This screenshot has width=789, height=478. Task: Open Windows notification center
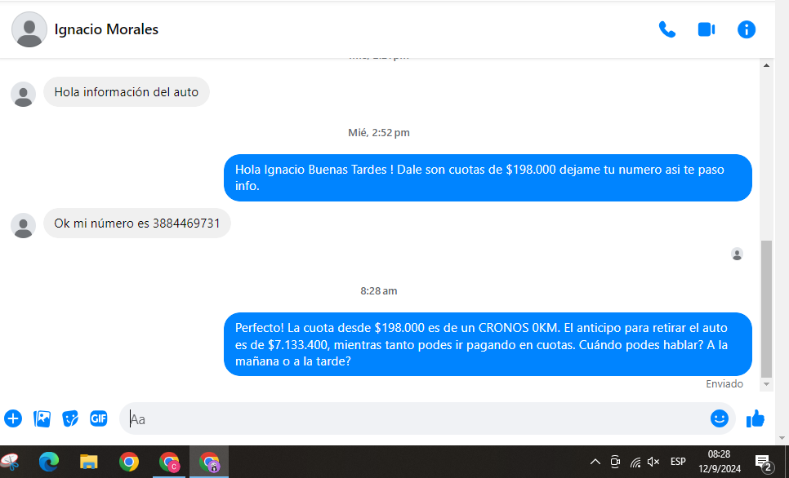tap(764, 463)
